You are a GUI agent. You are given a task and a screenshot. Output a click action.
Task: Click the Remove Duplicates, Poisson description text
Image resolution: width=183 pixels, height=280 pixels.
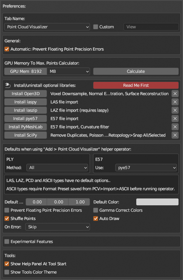[108, 135]
